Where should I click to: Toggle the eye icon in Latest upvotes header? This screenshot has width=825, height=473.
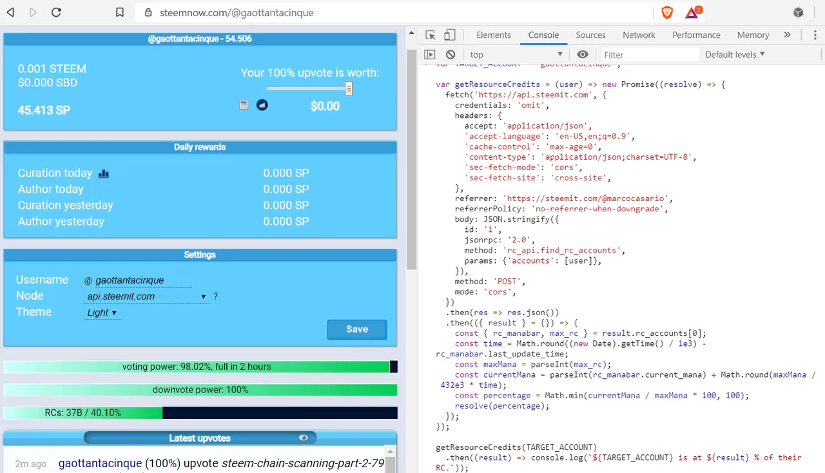tap(304, 438)
